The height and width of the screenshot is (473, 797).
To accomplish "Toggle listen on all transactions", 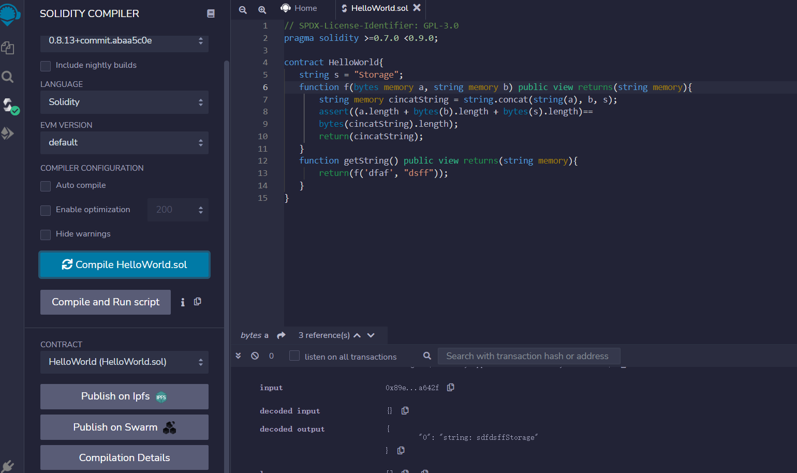I will point(294,356).
